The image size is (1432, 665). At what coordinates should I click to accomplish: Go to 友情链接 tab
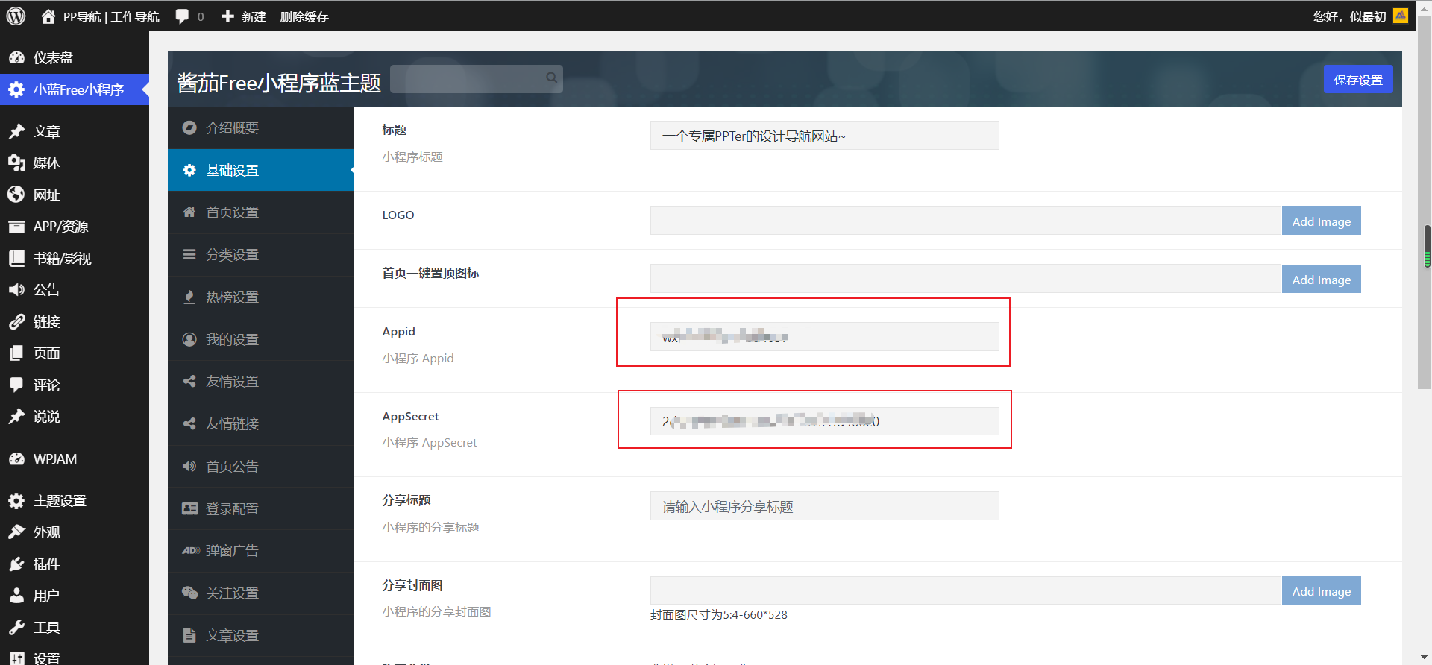(x=261, y=423)
